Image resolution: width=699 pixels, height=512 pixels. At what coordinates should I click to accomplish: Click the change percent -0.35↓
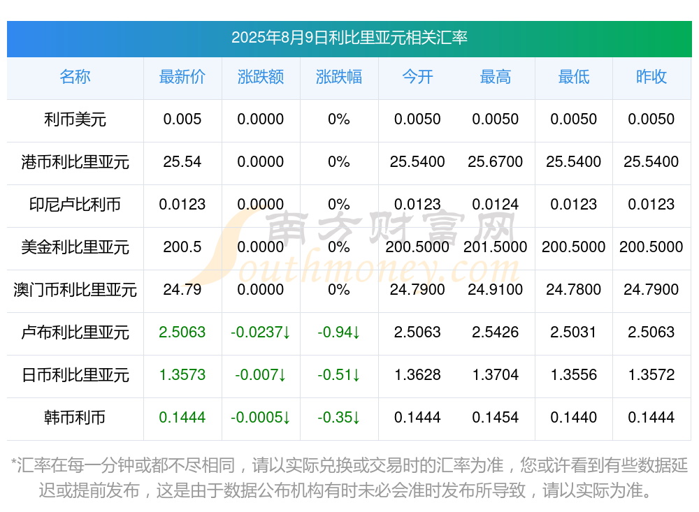pos(339,418)
